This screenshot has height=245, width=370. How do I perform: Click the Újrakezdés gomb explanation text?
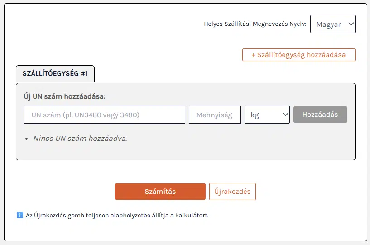point(116,216)
